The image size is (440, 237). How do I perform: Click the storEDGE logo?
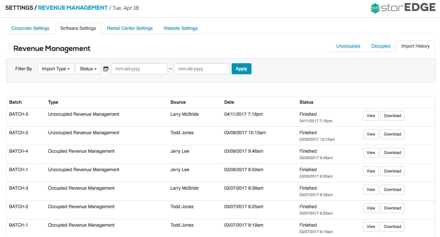click(x=403, y=8)
